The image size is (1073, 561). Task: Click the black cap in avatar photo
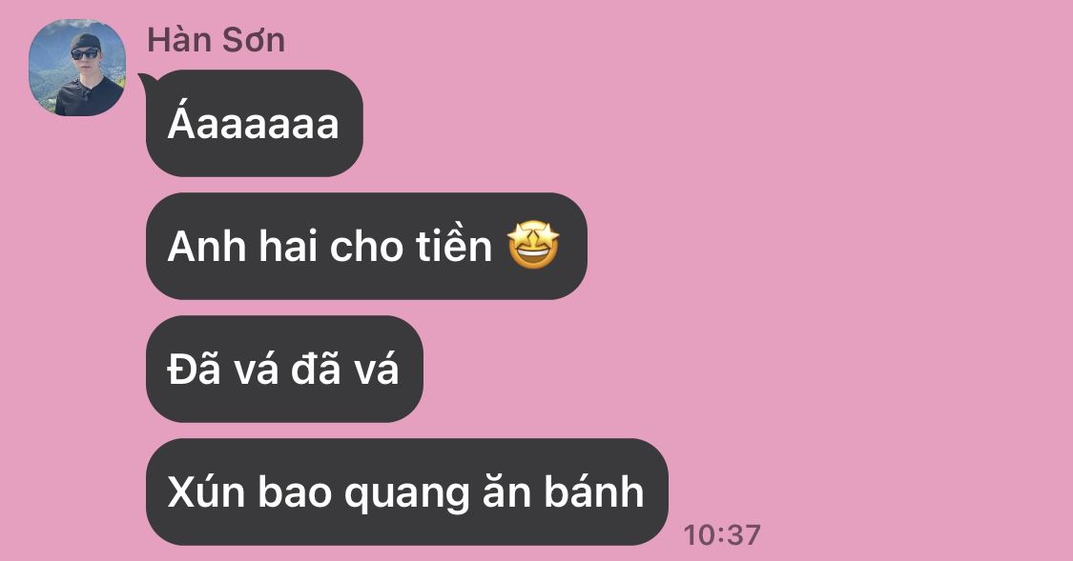pyautogui.click(x=85, y=40)
